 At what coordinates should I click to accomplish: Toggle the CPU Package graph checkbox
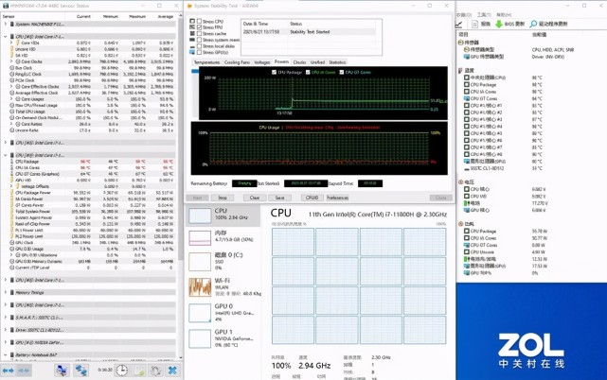click(x=274, y=72)
